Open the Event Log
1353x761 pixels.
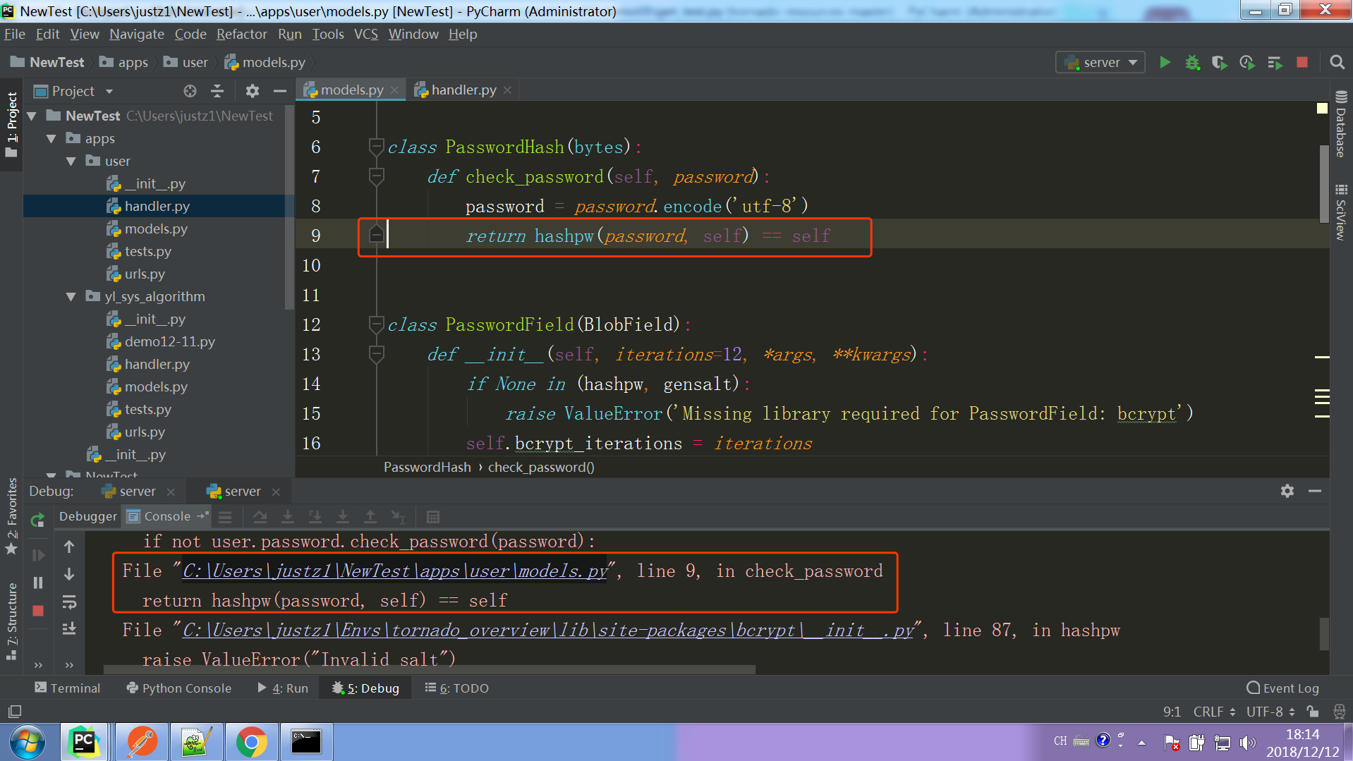coord(1283,688)
